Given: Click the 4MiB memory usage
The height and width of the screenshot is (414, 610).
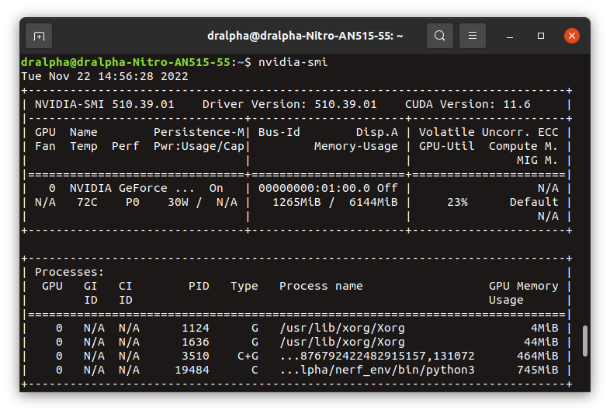Looking at the screenshot, I should pos(544,329).
